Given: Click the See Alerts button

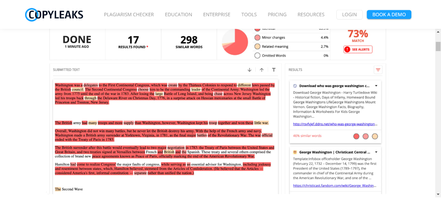Looking at the screenshot, I should [x=358, y=49].
